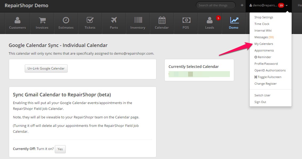This screenshot has height=159, width=302.
Task: Click Yes to turn on sync
Action: point(60,149)
